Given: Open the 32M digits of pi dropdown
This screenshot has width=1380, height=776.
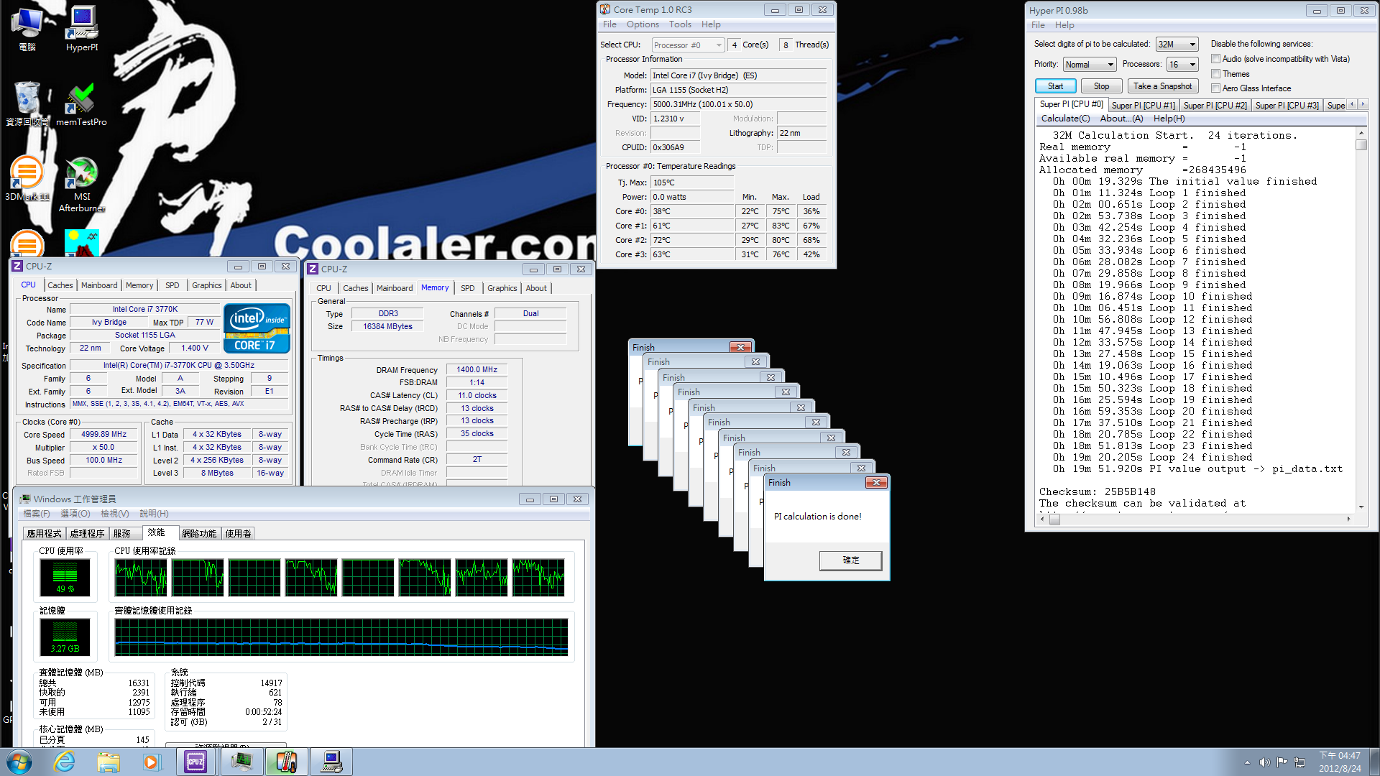Looking at the screenshot, I should [x=1177, y=45].
